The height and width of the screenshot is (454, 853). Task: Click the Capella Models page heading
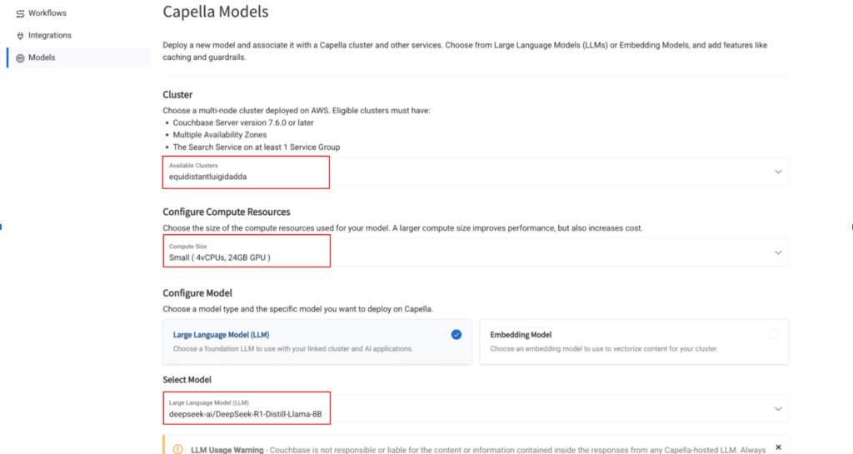point(216,12)
